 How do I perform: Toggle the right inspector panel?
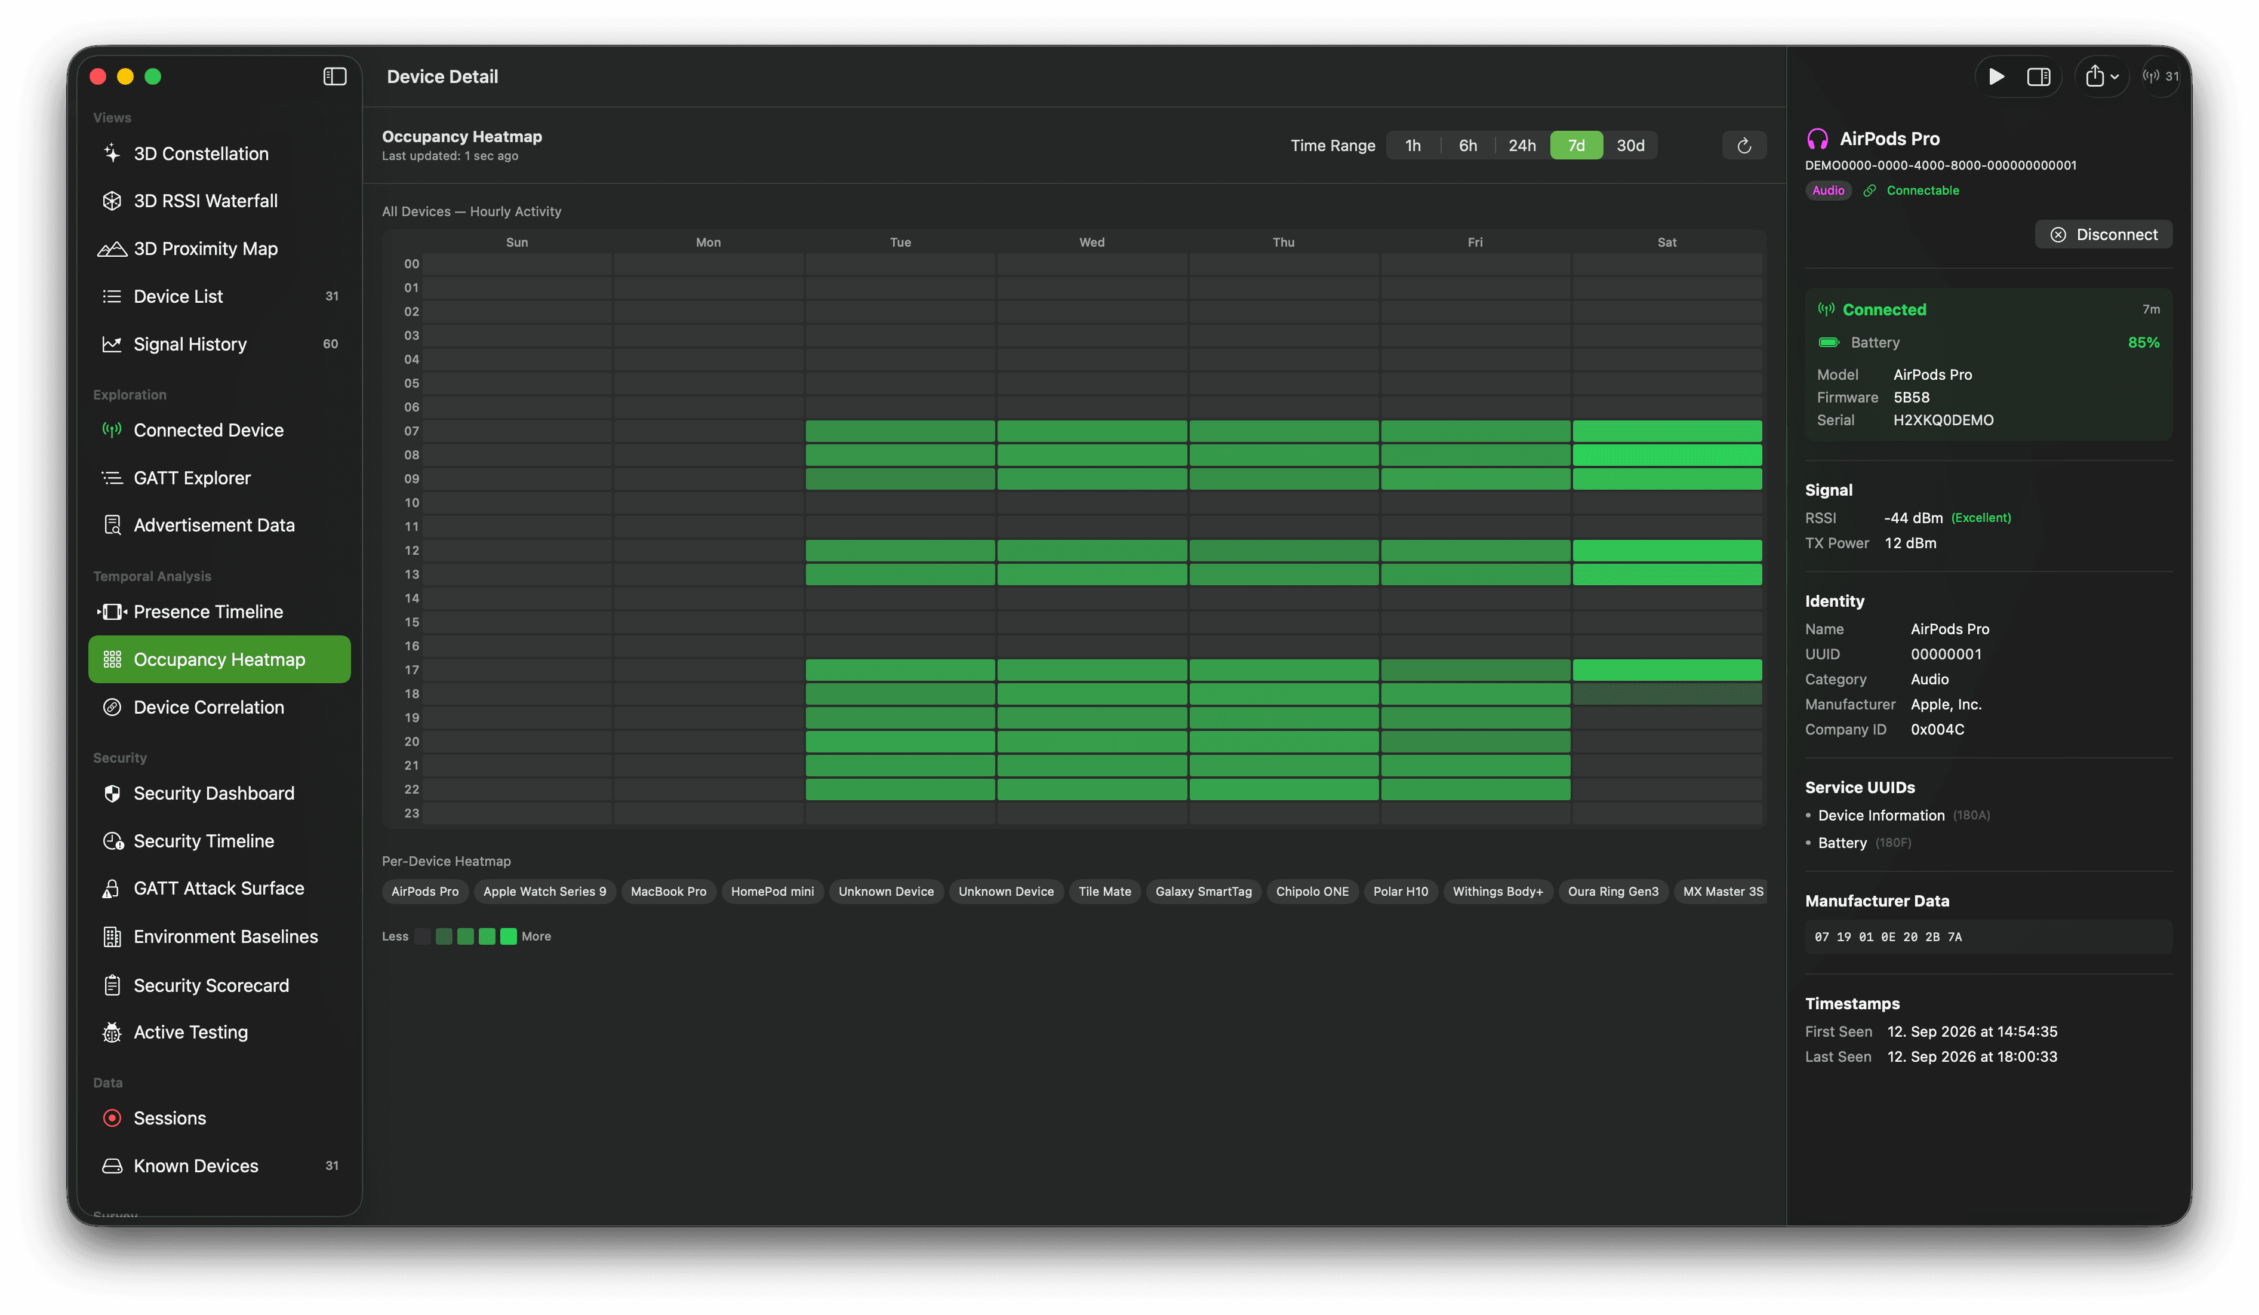click(x=2039, y=76)
